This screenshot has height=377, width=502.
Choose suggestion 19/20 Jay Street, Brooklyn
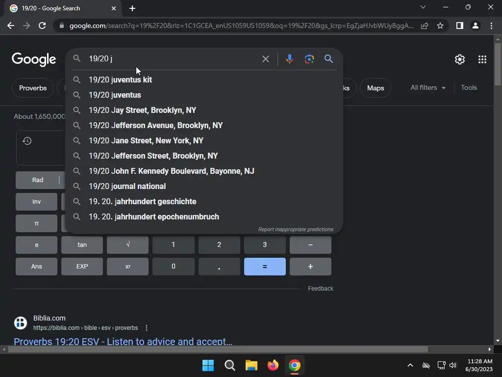coord(204,110)
